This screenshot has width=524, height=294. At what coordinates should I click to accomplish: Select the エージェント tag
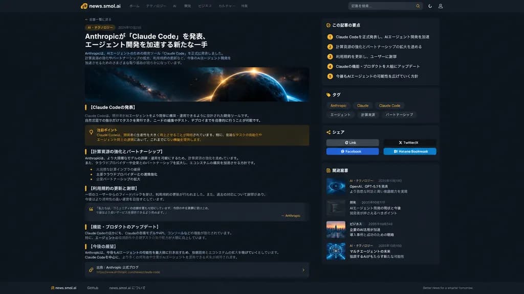340,115
